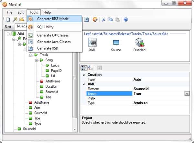Click the Disabled gear icon
Screen dimensions: 194x143
point(140,43)
